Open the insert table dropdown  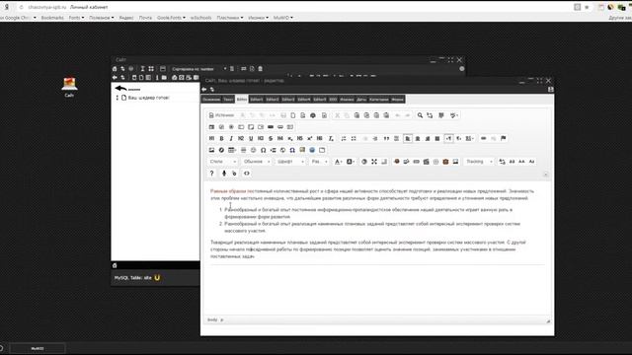(232, 150)
